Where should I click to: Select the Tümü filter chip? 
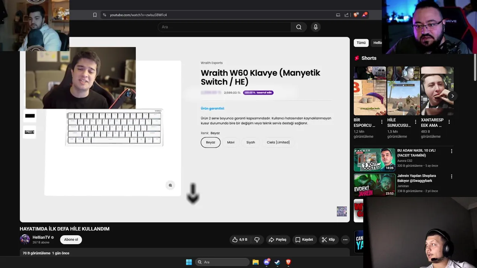361,43
